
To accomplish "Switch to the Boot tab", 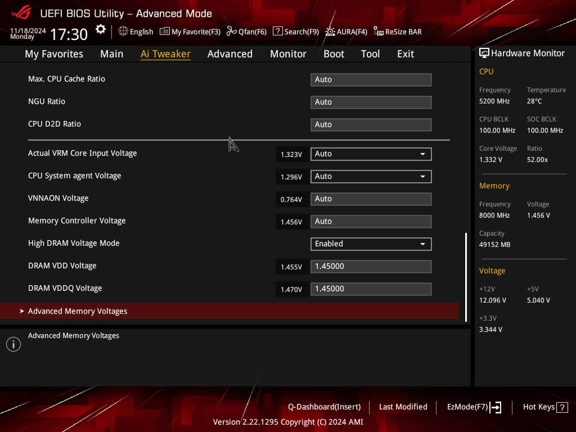I will point(334,54).
